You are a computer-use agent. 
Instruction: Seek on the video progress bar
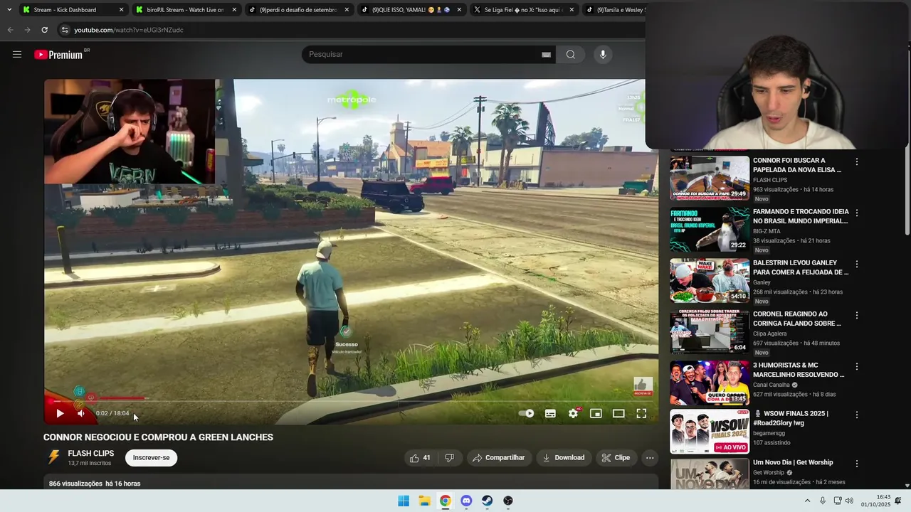pos(351,400)
